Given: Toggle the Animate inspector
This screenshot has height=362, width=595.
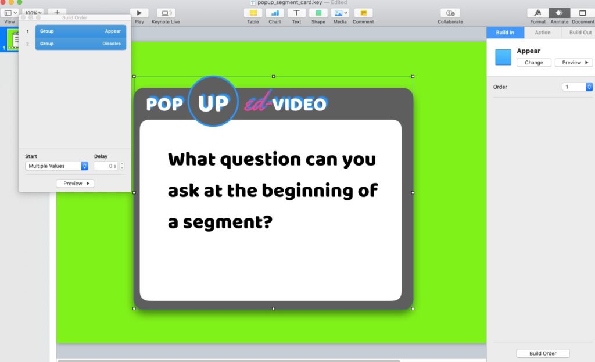Looking at the screenshot, I should (560, 13).
